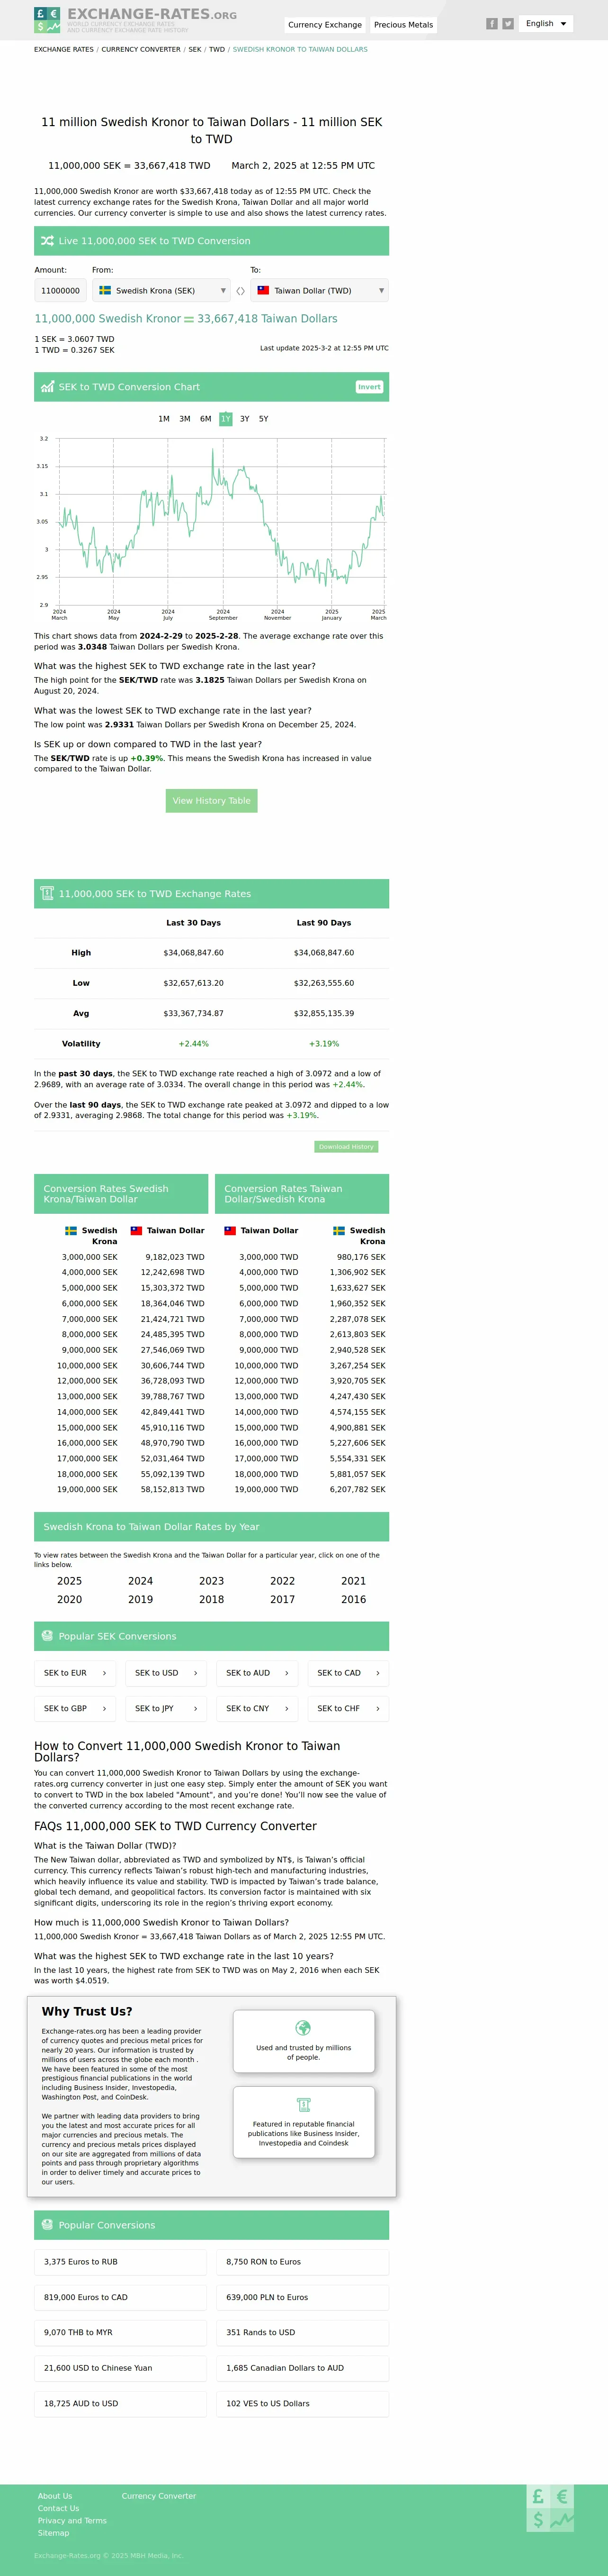Click the Exchange-Rates.org logo icon
This screenshot has width=608, height=2576.
point(47,20)
